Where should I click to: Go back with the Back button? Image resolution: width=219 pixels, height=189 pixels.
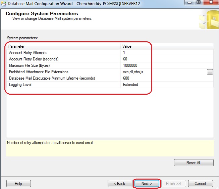(120, 184)
